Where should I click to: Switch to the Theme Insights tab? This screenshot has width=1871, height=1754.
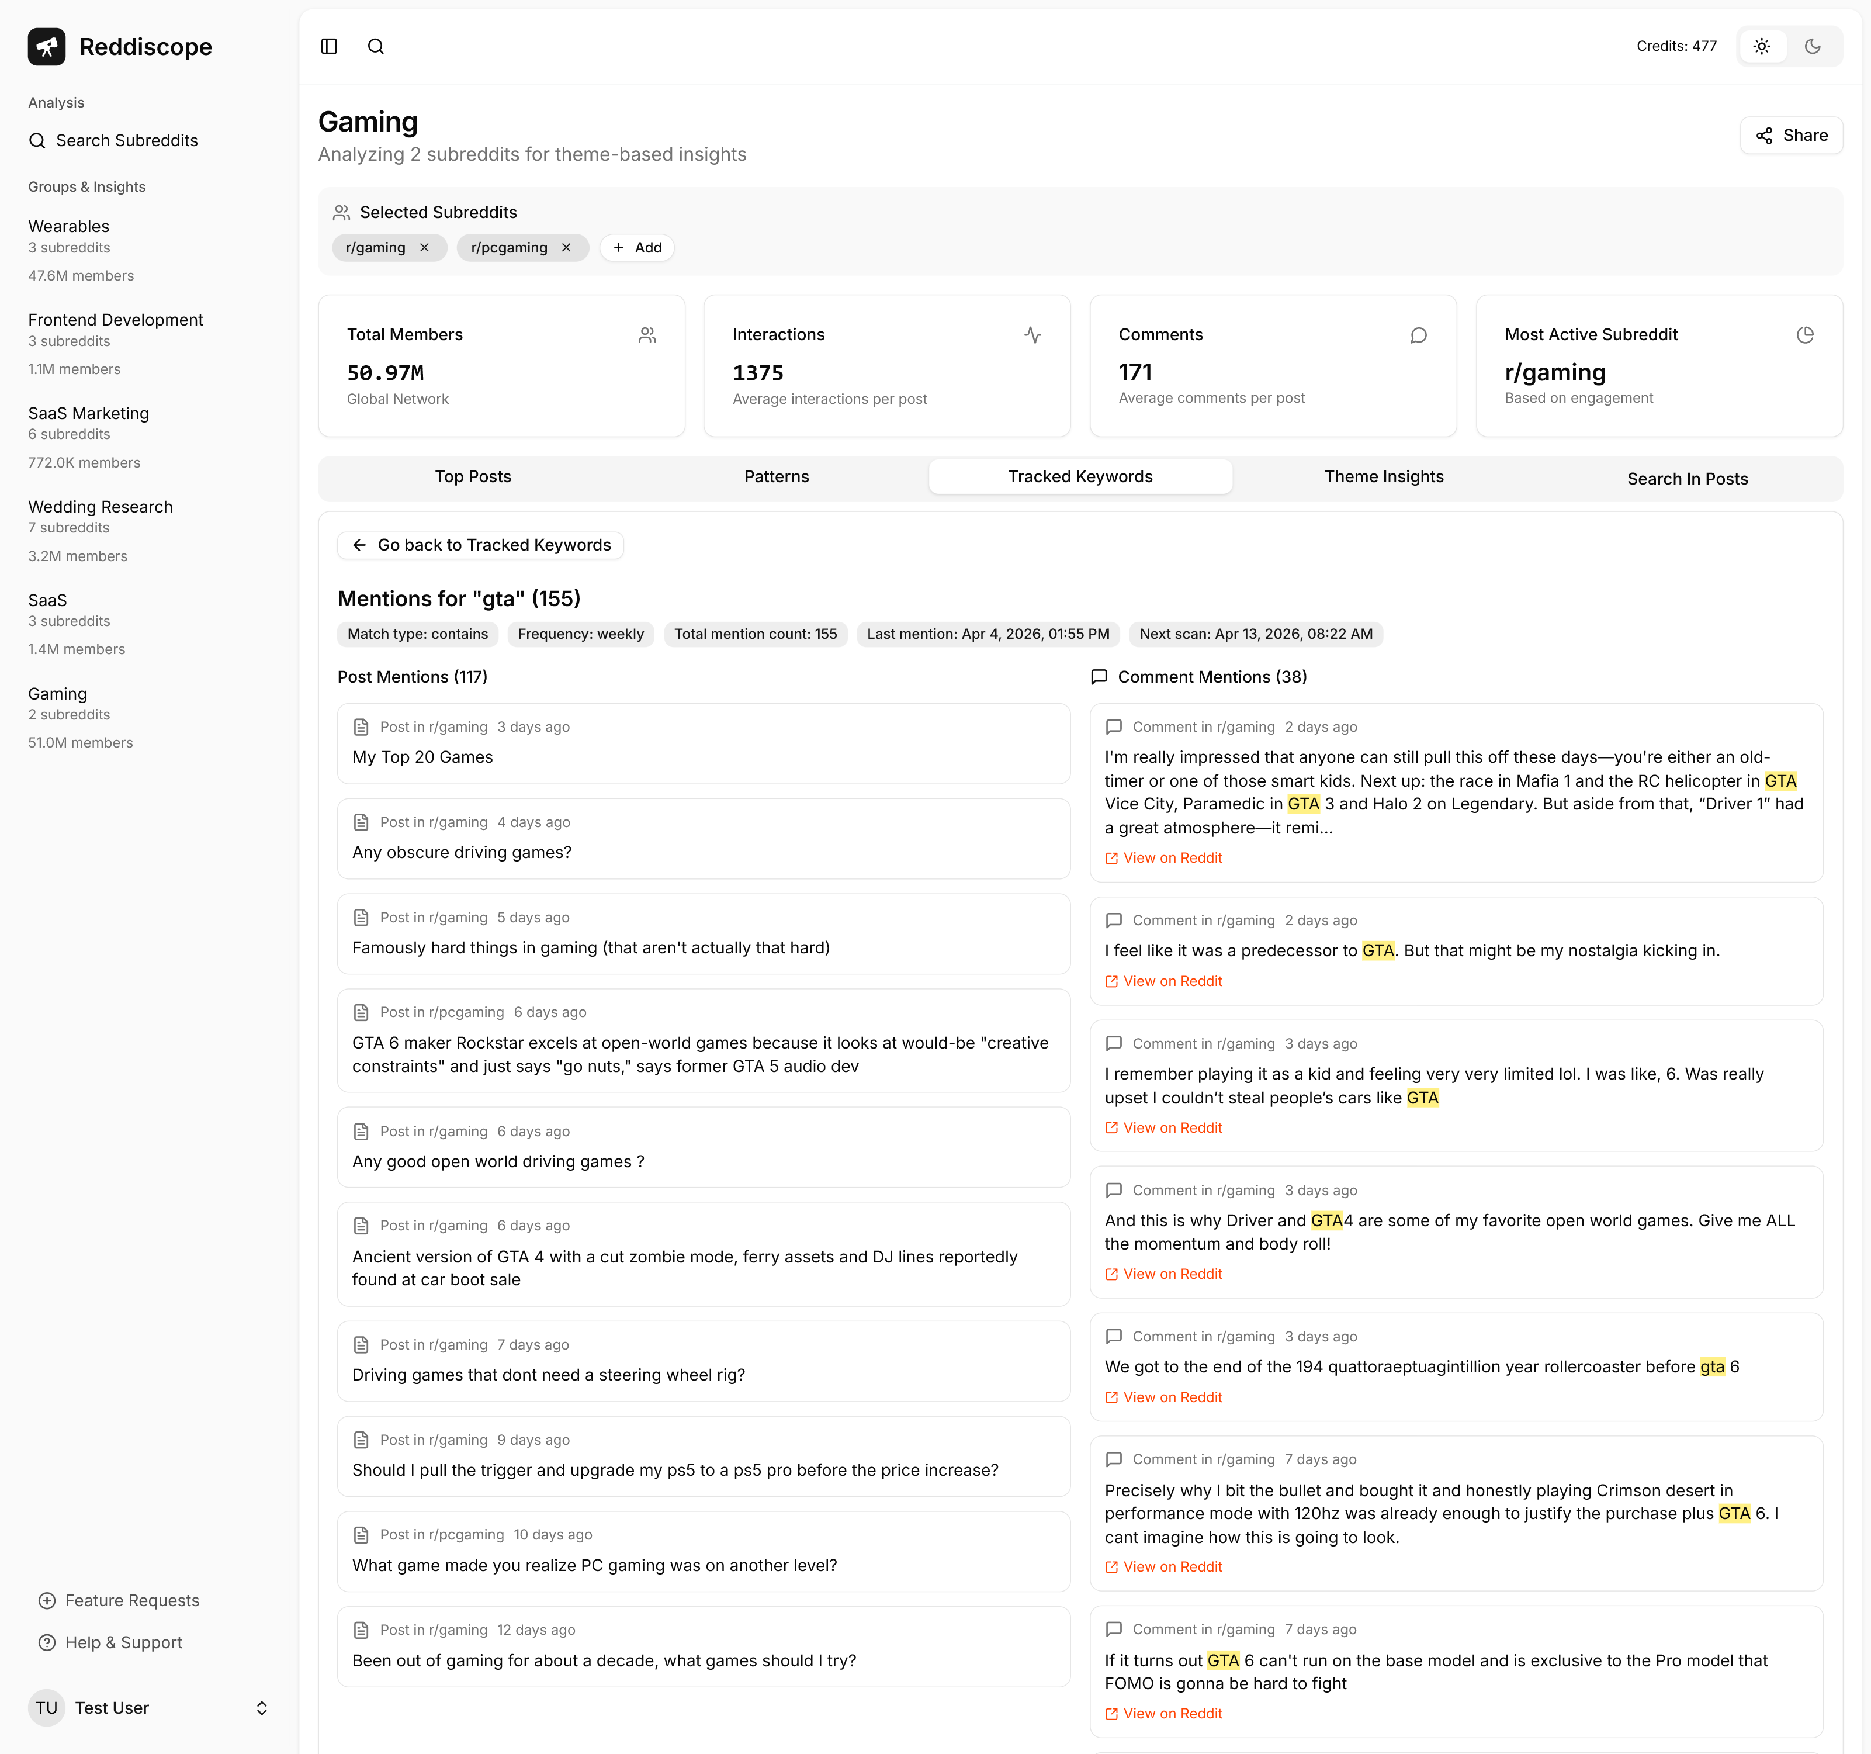[1384, 476]
